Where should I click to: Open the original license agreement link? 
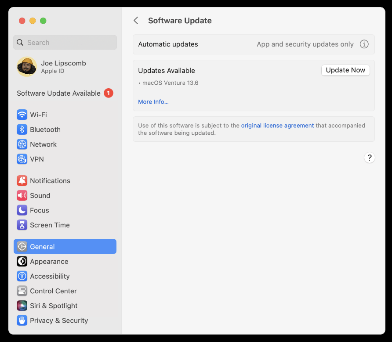tap(277, 126)
